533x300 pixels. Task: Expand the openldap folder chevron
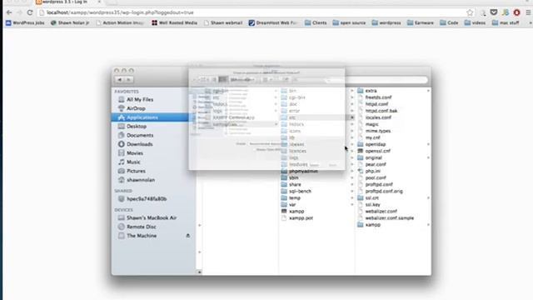click(428, 144)
